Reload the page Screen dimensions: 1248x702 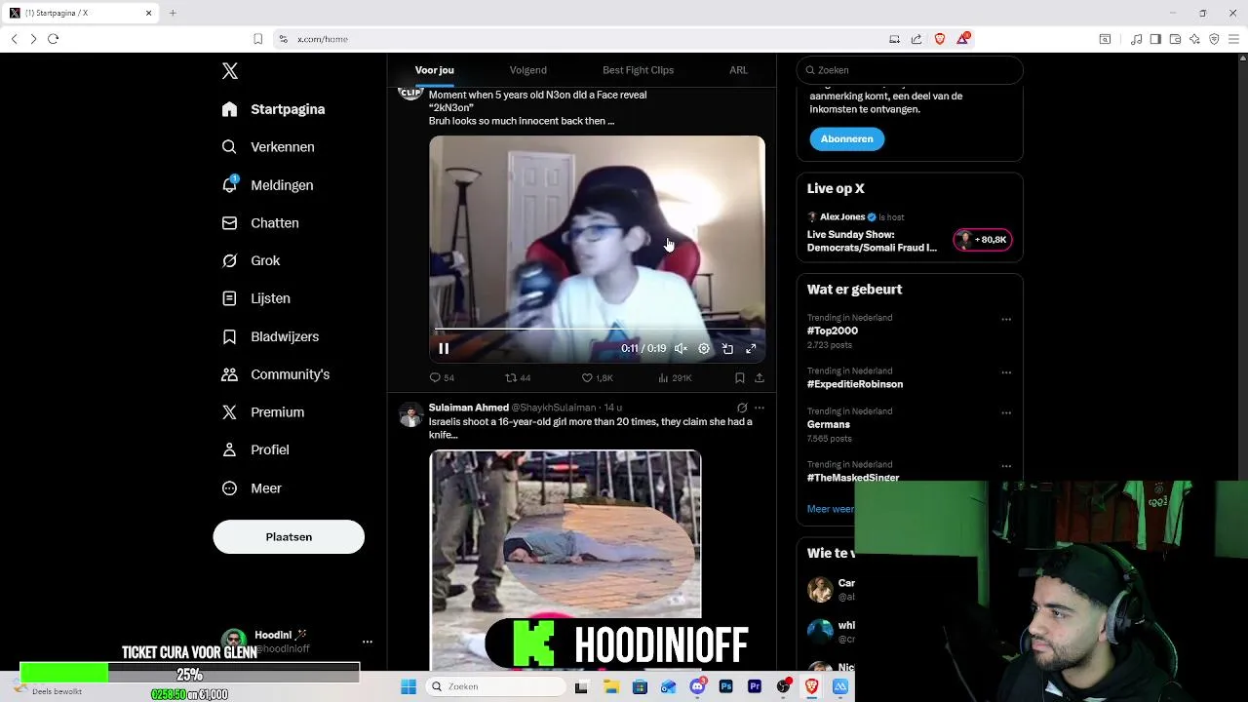point(53,39)
